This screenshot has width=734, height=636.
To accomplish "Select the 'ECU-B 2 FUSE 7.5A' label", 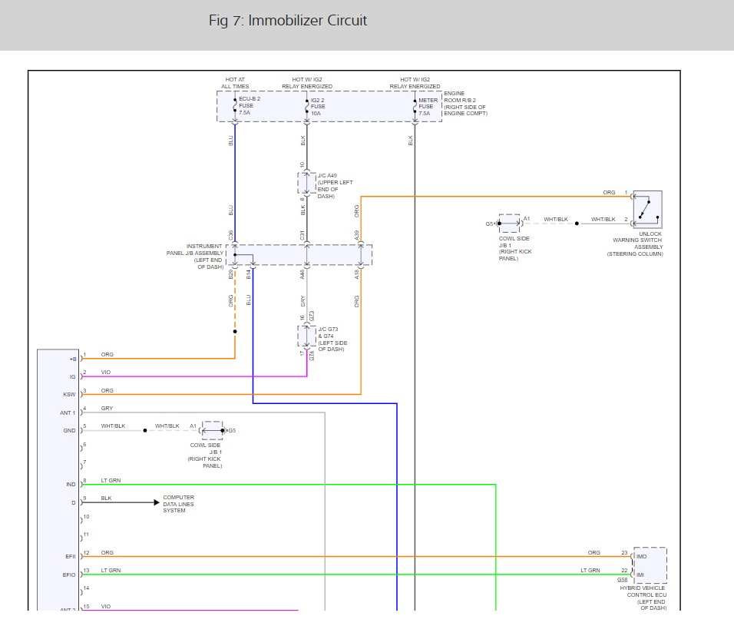I will point(249,106).
